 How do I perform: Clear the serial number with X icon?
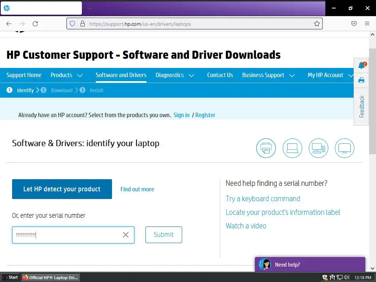pyautogui.click(x=126, y=235)
